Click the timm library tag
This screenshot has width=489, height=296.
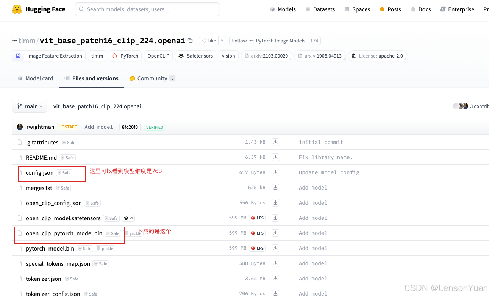click(x=97, y=56)
